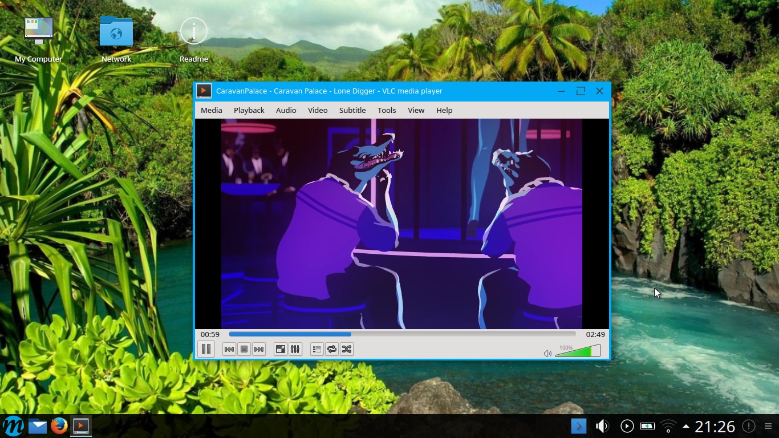
Task: Click the VLC taskbar entry
Action: coord(81,426)
